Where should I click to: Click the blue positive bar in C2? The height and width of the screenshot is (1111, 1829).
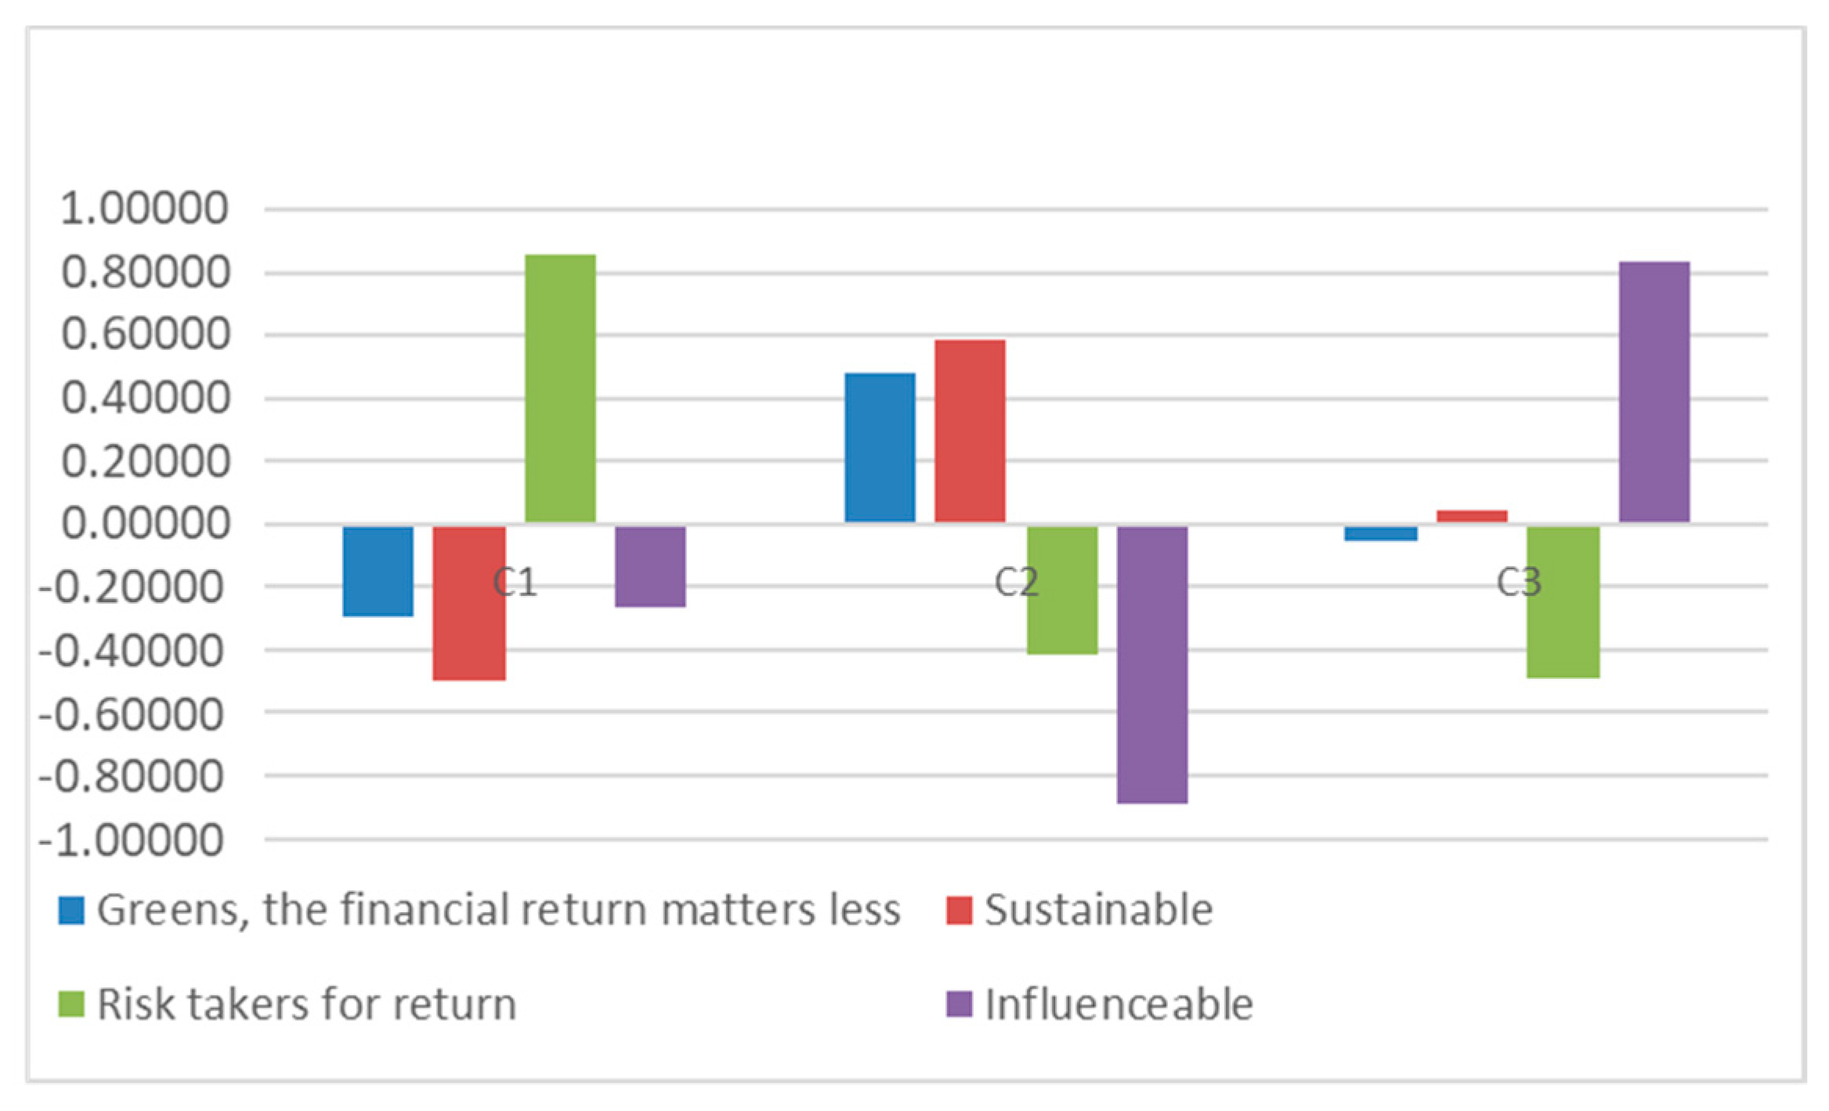click(880, 448)
